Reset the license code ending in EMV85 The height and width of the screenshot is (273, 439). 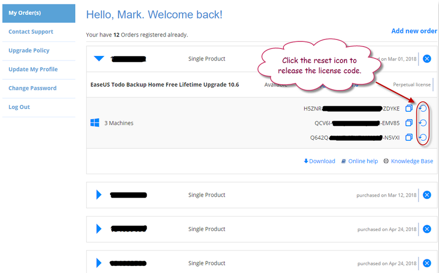[x=423, y=123]
